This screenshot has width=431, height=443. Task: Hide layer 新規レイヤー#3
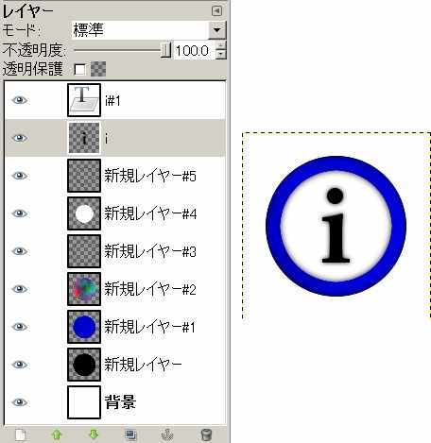point(20,251)
